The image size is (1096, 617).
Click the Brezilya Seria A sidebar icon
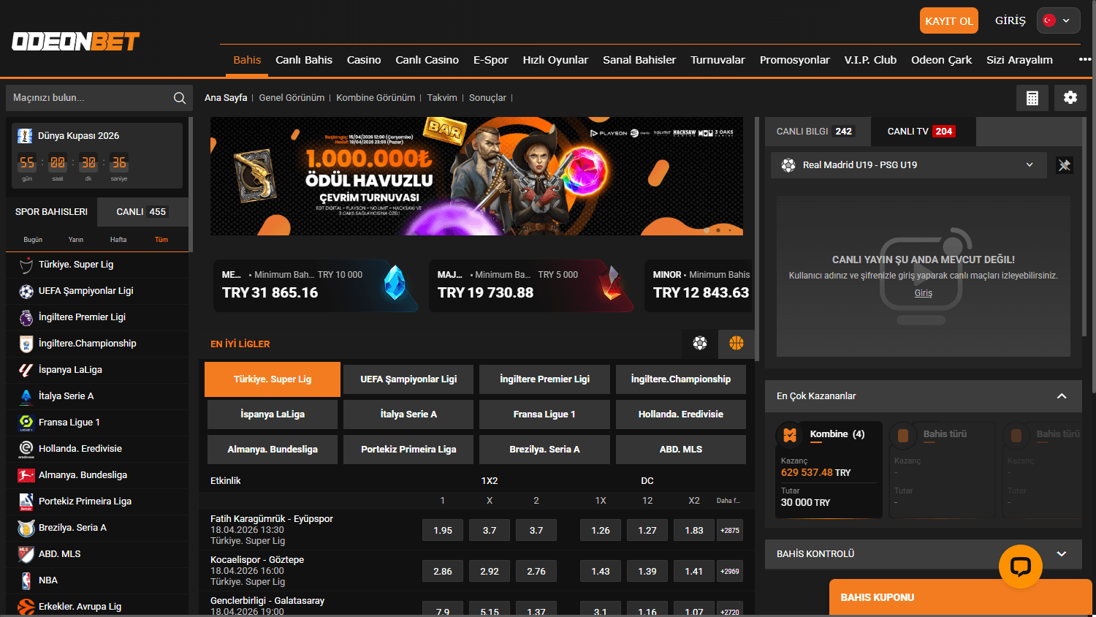(x=26, y=528)
